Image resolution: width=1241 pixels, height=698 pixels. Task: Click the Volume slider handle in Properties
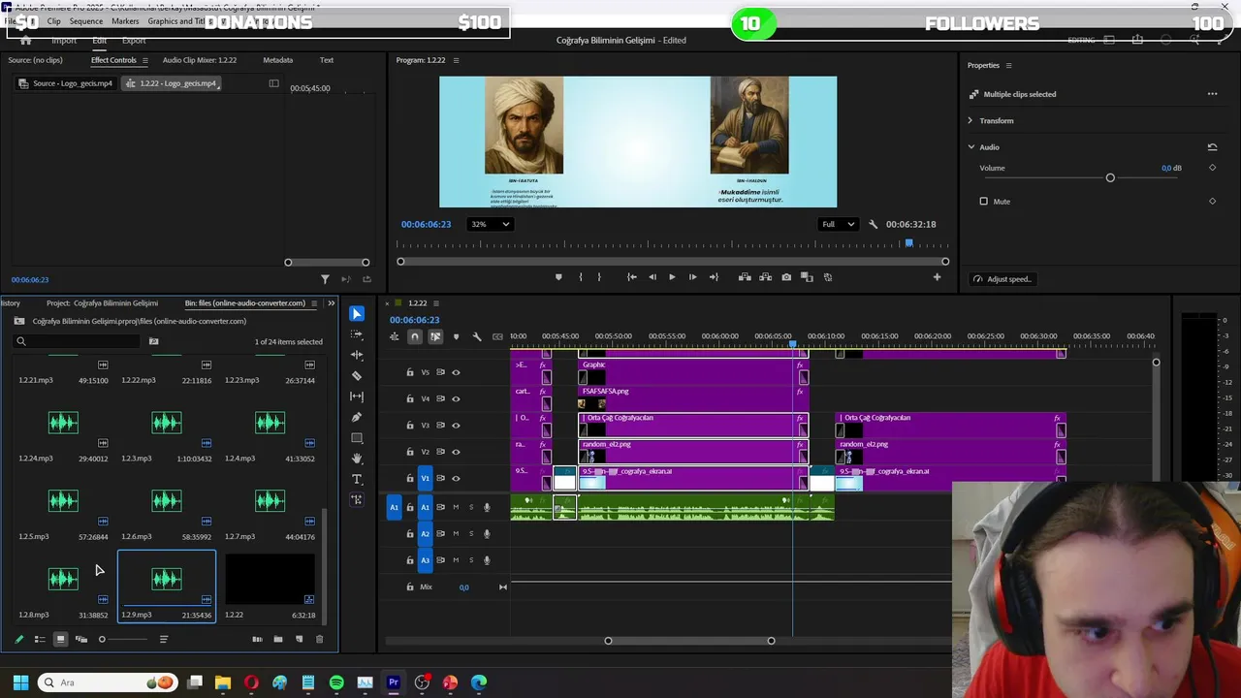point(1110,178)
